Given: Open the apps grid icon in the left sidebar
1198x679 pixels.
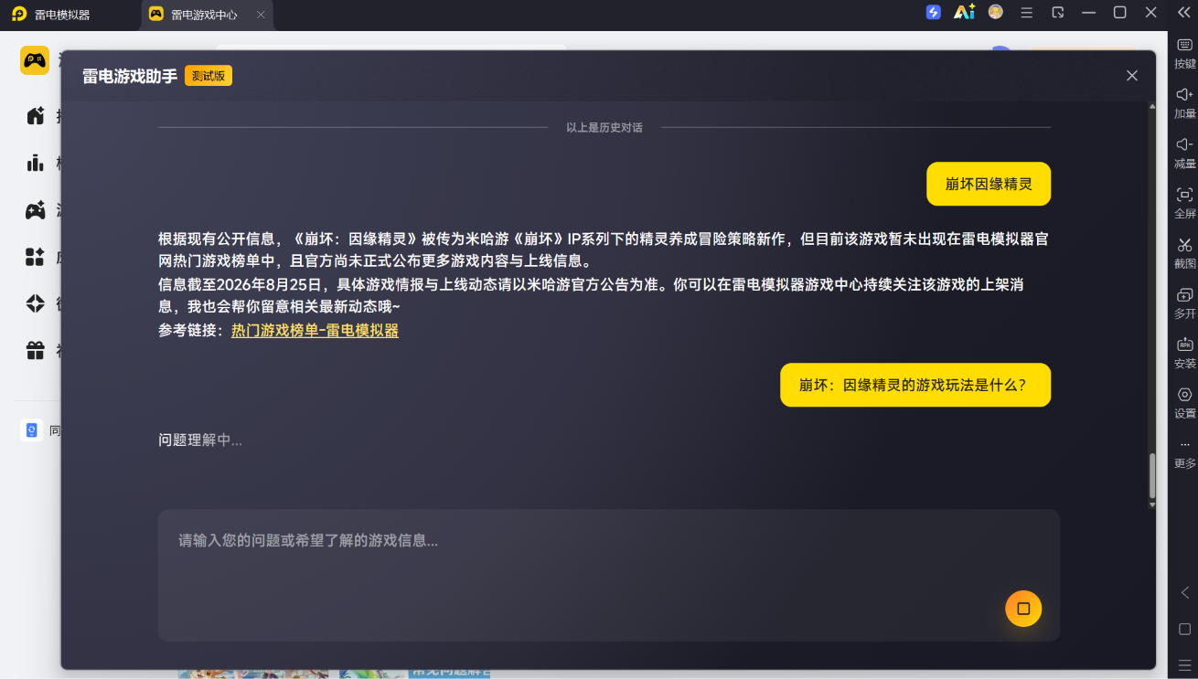Looking at the screenshot, I should pos(35,257).
